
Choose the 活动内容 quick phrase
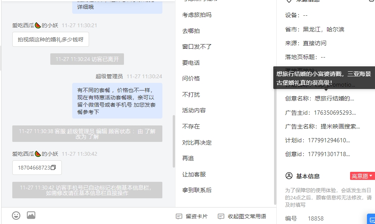click(194, 110)
